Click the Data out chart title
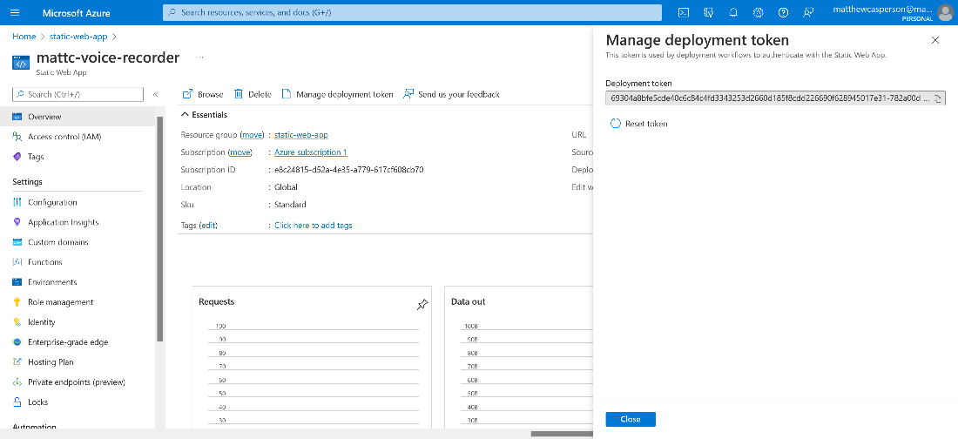Image resolution: width=958 pixels, height=439 pixels. pyautogui.click(x=468, y=301)
